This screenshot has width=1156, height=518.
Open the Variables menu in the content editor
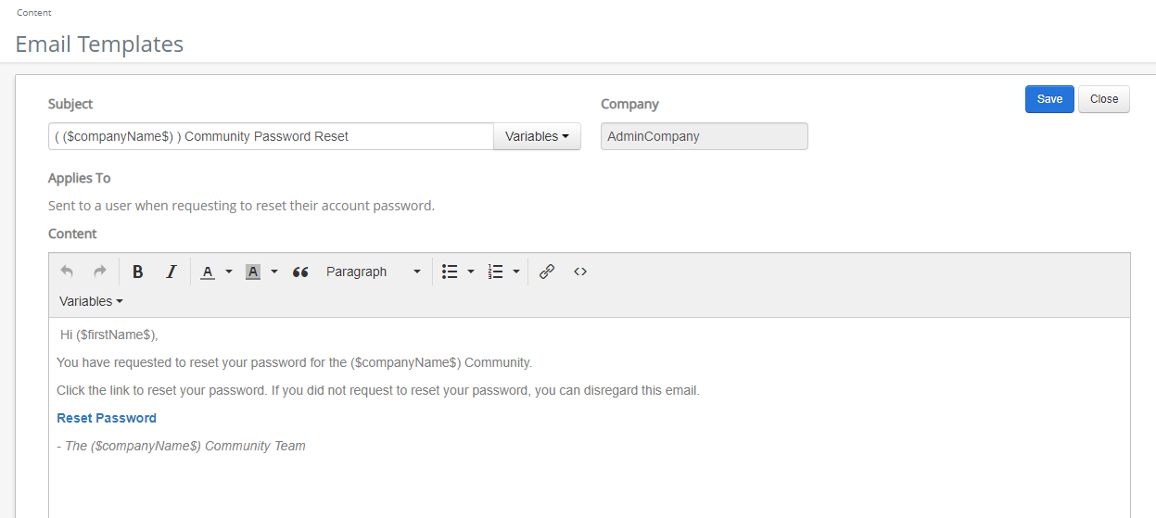[91, 301]
